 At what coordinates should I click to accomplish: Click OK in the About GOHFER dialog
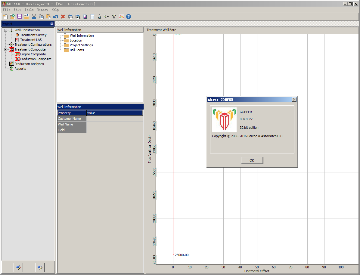tap(252, 160)
